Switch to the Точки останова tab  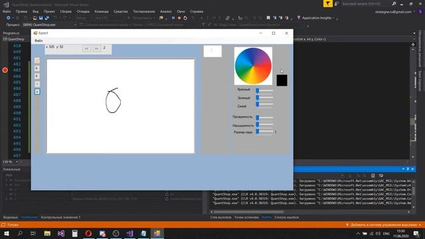246,217
